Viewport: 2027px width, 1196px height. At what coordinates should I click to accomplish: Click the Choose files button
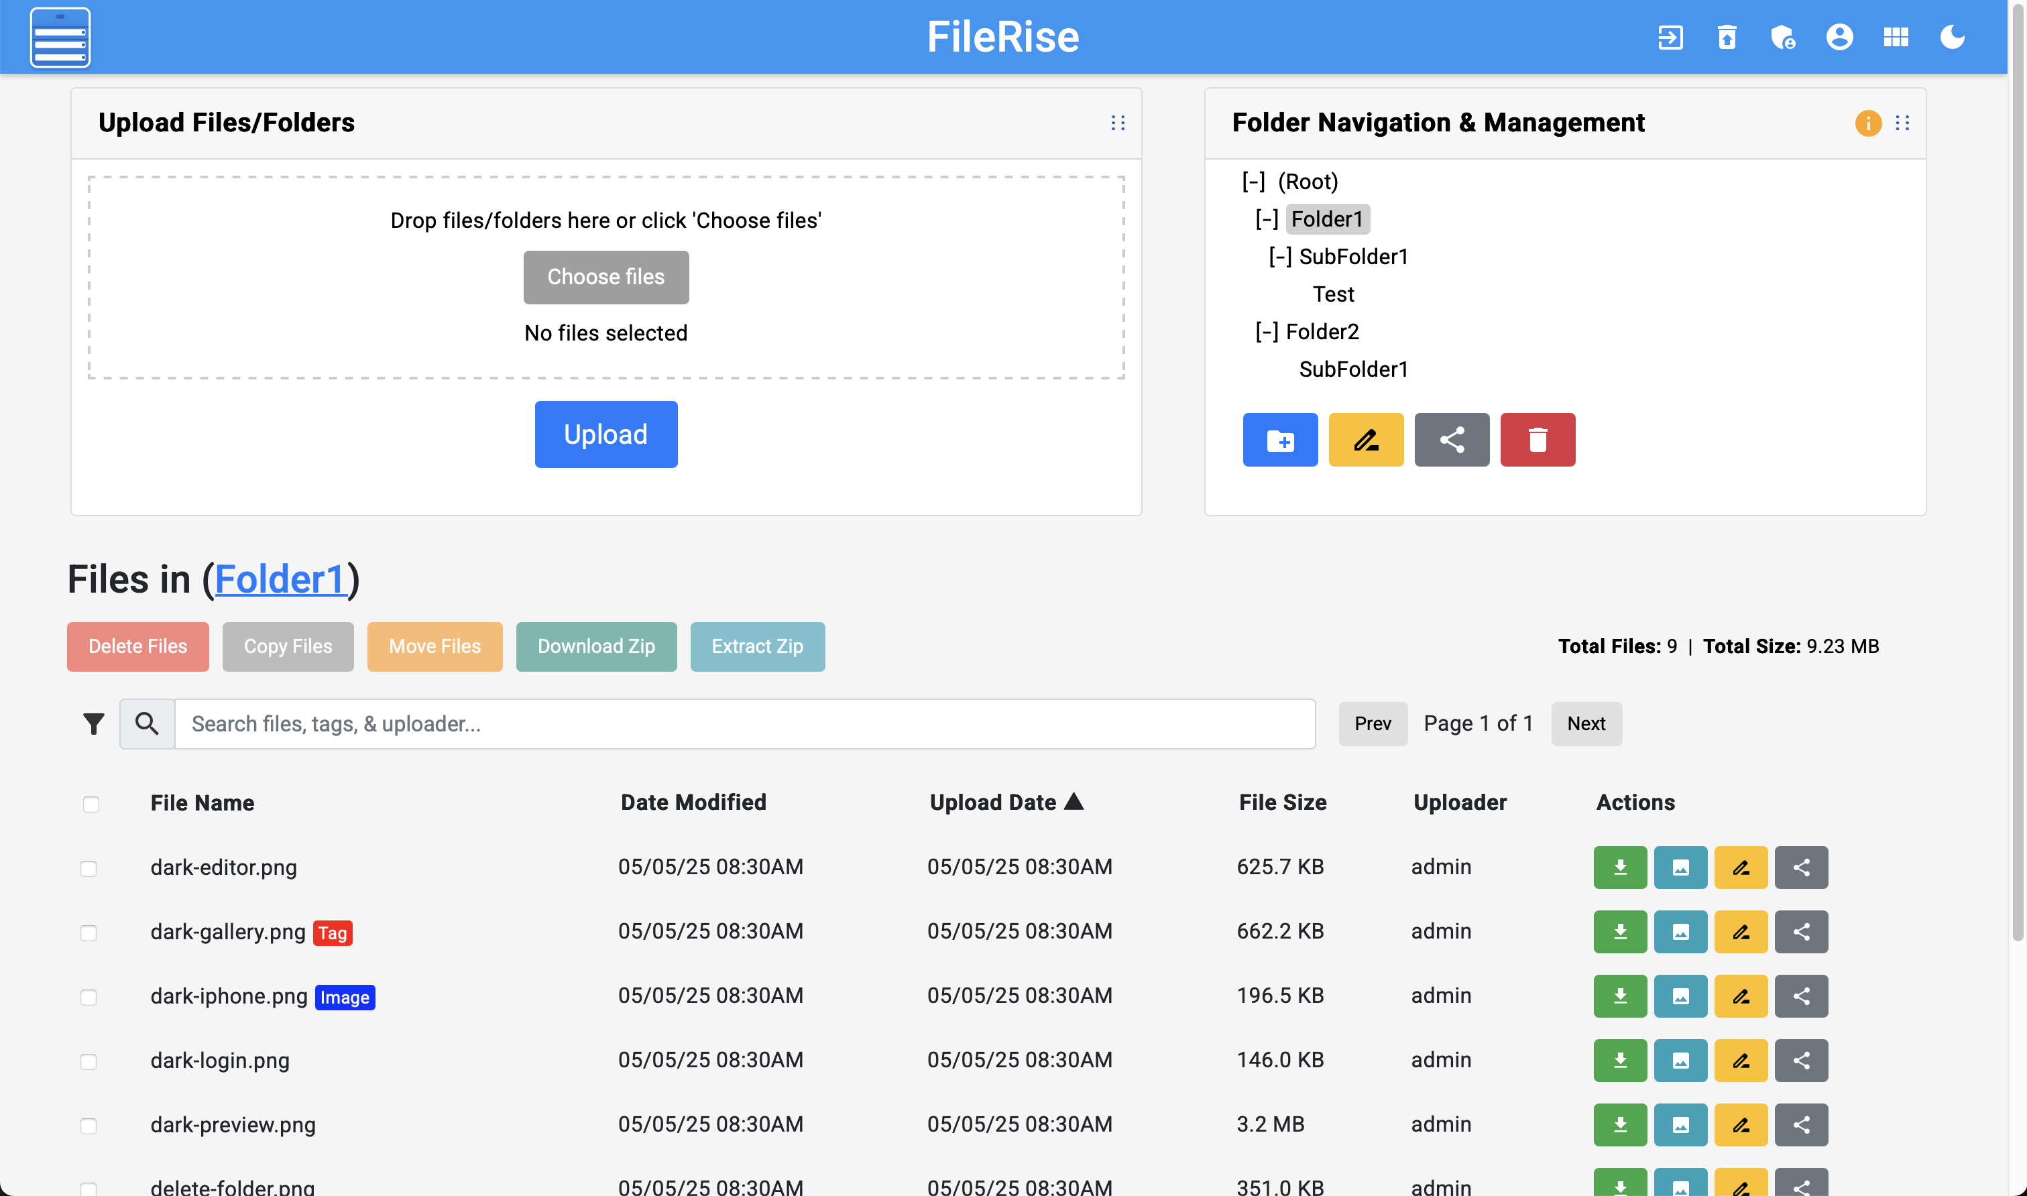[x=606, y=278]
